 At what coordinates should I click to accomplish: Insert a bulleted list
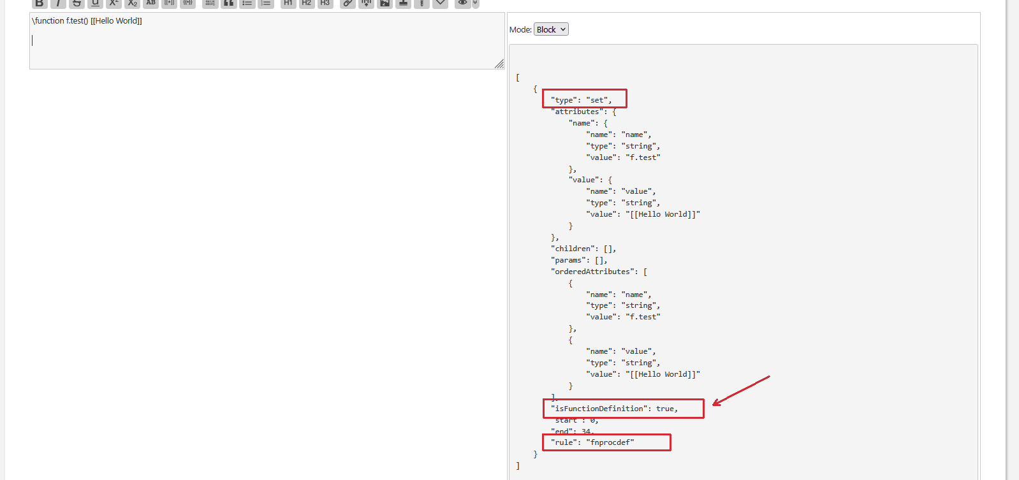click(247, 3)
